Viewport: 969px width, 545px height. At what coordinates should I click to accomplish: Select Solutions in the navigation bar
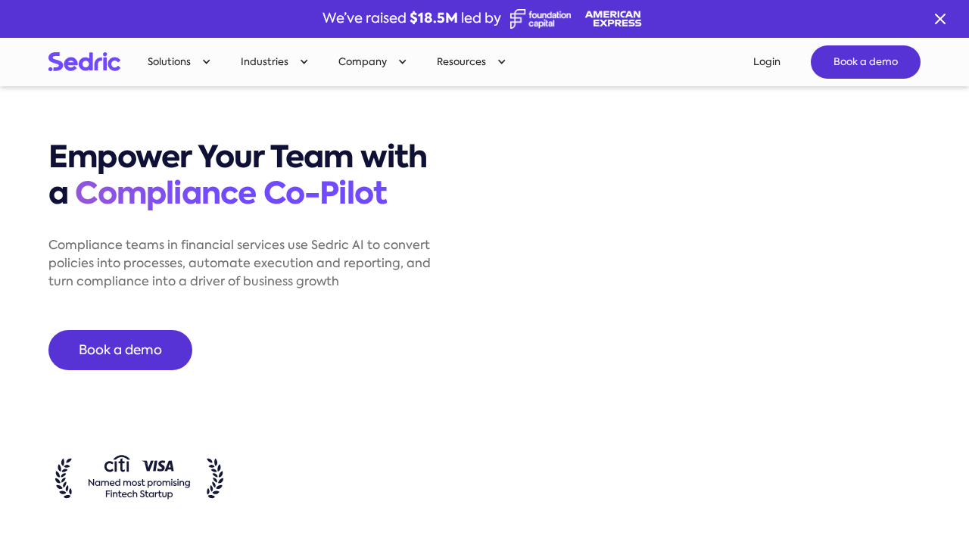168,61
